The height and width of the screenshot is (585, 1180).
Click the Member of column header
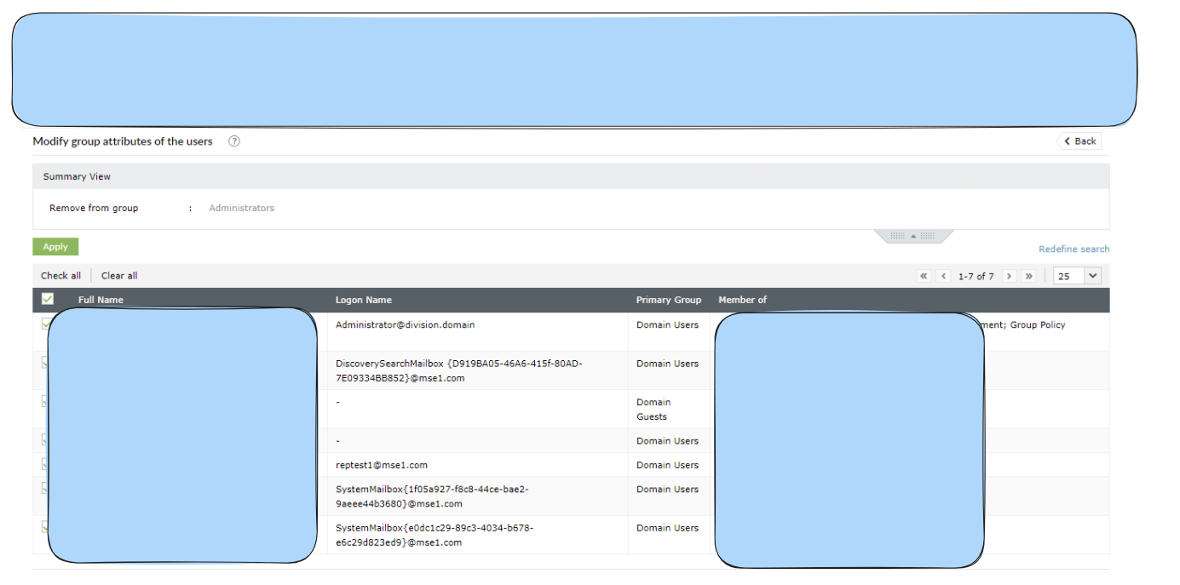click(x=742, y=300)
